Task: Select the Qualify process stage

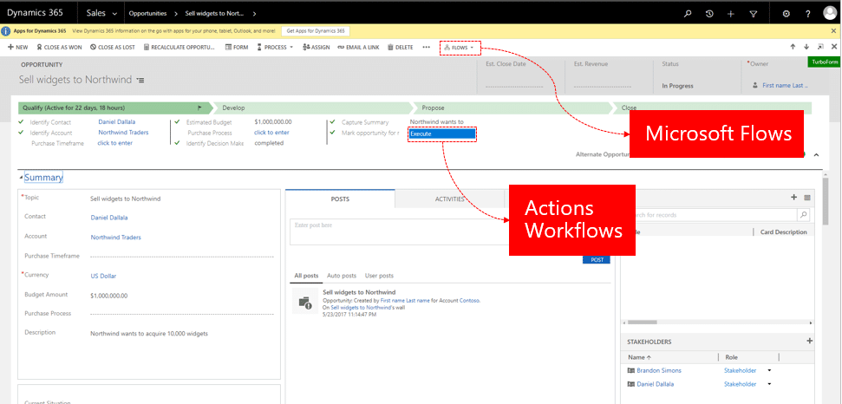Action: [115, 108]
